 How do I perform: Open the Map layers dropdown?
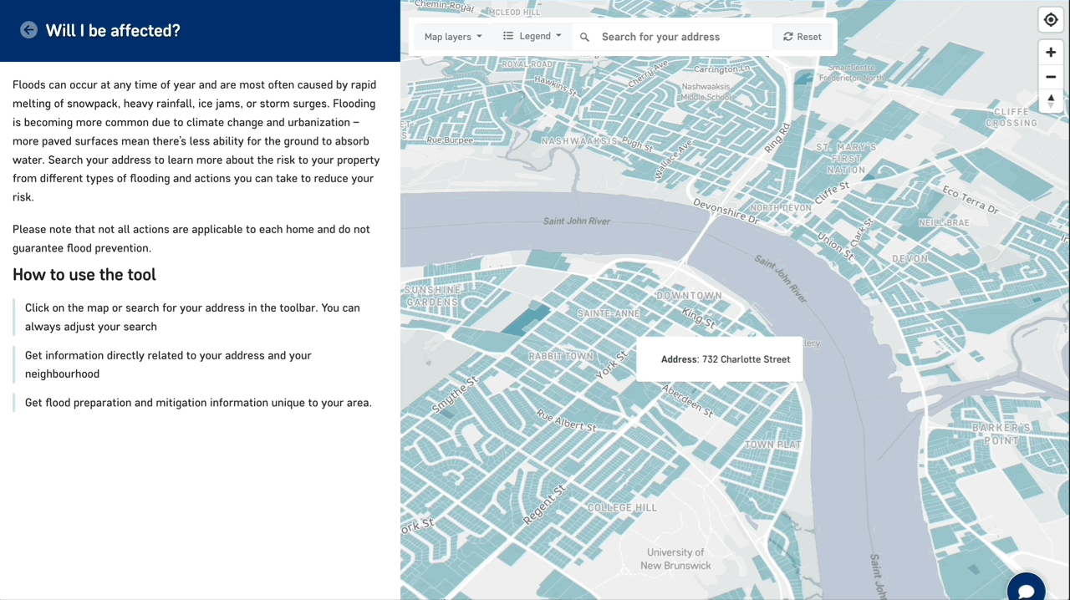point(453,37)
